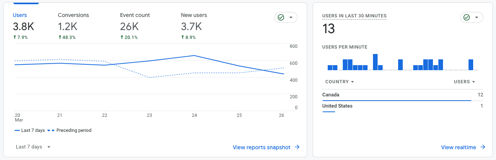Open data quality dropdown arrow in overview card
Screen dimensions: 496x160
pos(291,17)
